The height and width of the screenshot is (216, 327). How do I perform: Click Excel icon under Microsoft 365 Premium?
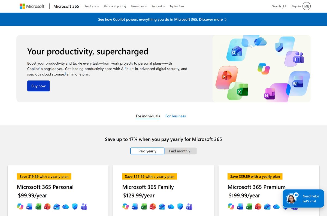pos(249,206)
